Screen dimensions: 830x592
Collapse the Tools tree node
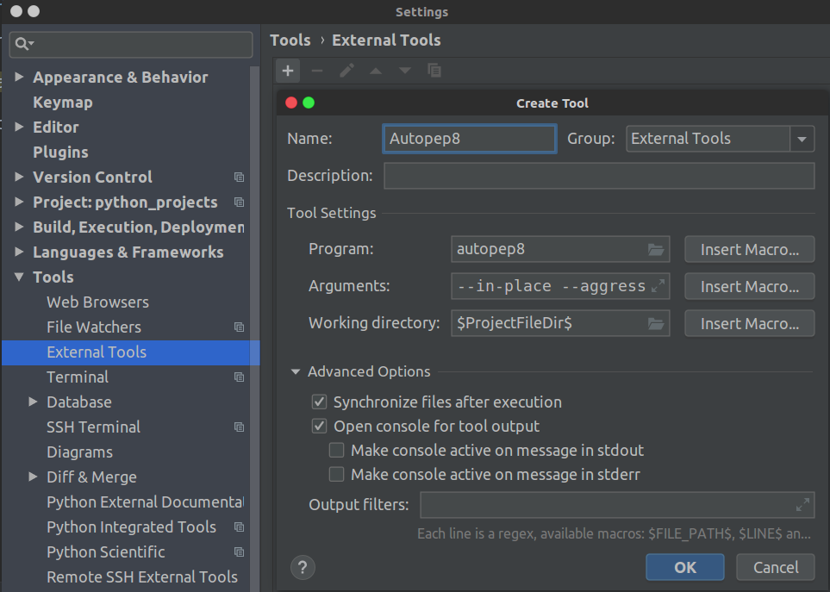pyautogui.click(x=19, y=277)
